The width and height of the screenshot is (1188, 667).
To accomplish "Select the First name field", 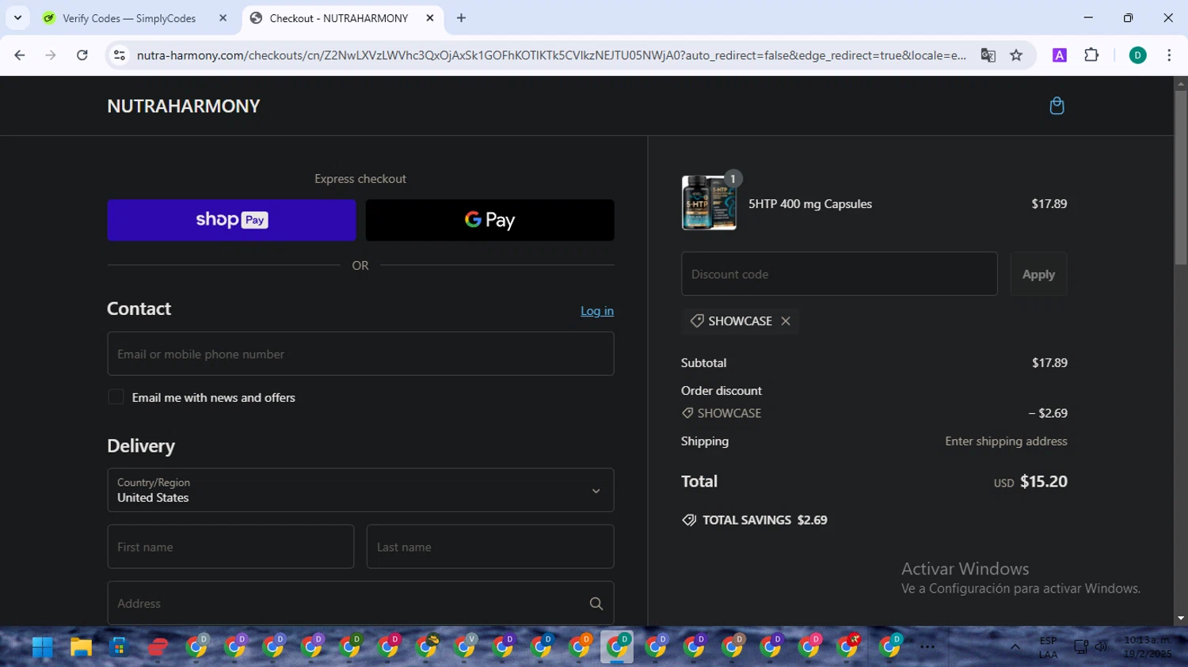I will click(x=230, y=547).
